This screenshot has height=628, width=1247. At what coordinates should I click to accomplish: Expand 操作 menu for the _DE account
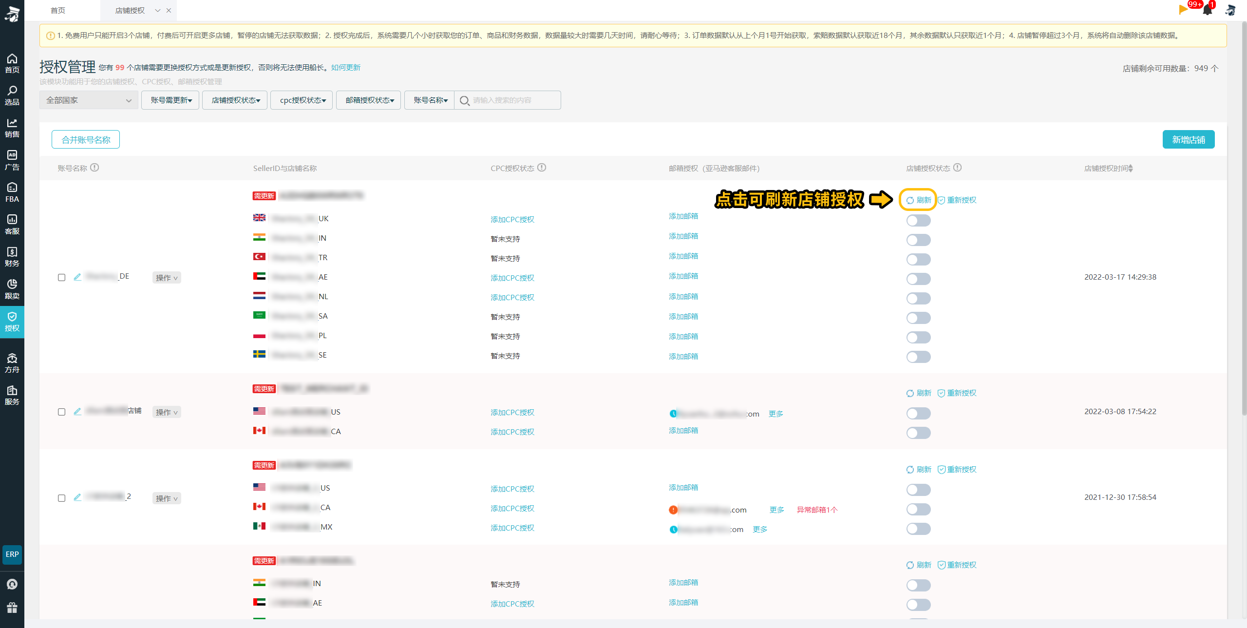pyautogui.click(x=167, y=278)
